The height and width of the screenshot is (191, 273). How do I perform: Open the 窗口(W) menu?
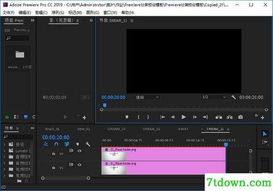110,13
